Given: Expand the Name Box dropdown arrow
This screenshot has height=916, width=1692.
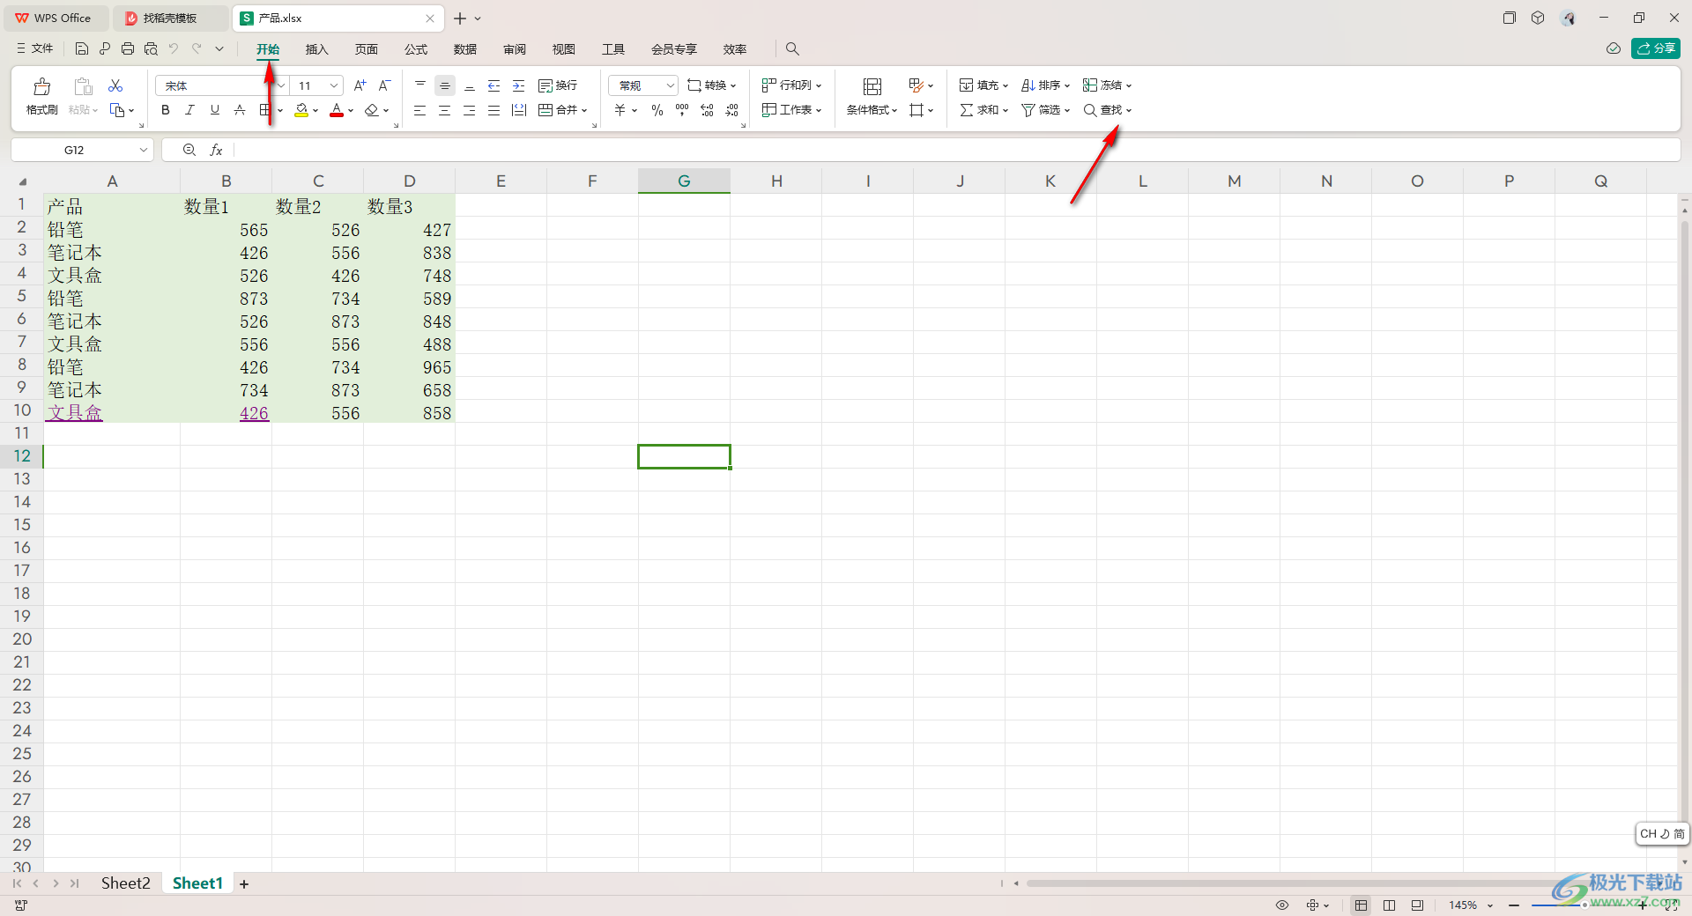Looking at the screenshot, I should (144, 150).
